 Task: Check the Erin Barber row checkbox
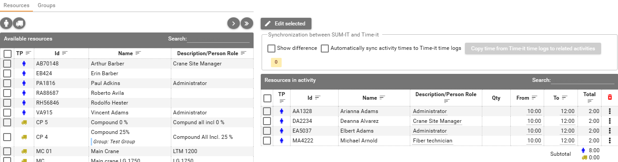click(7, 73)
